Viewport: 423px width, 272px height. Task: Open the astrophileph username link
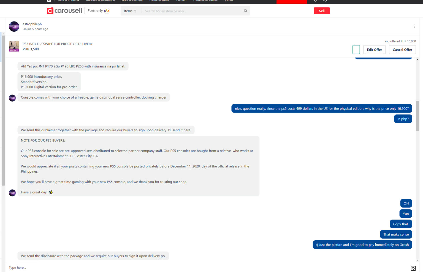(32, 24)
